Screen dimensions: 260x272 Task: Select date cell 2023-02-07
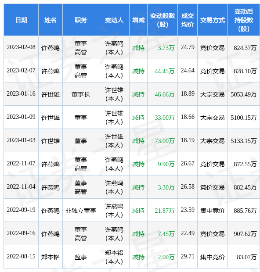click(x=21, y=71)
